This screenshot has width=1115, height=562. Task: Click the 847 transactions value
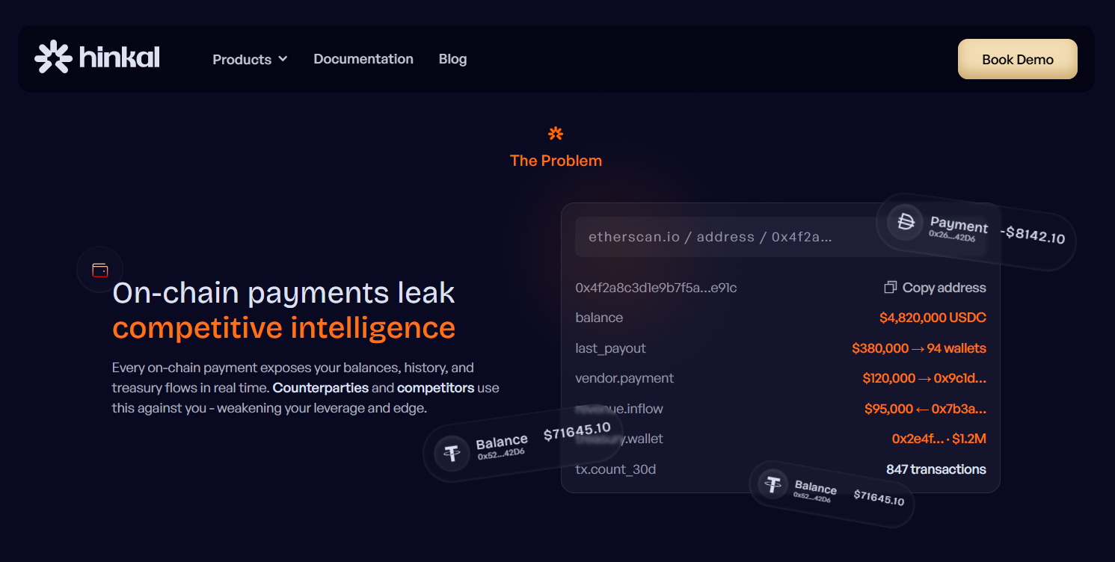tap(936, 469)
